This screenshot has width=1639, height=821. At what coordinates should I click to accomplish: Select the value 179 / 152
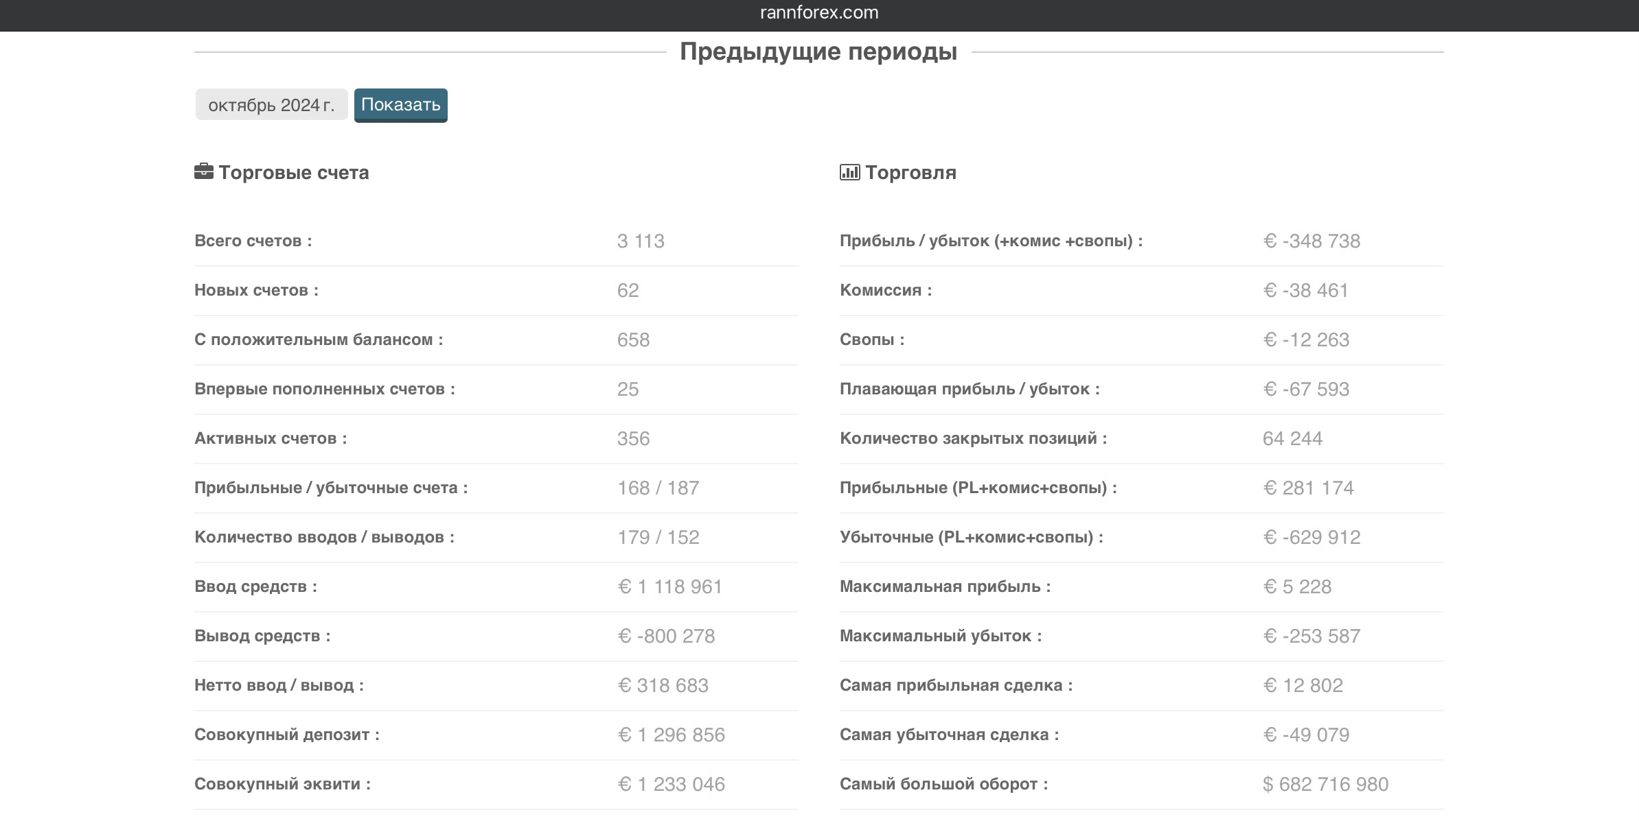point(658,537)
